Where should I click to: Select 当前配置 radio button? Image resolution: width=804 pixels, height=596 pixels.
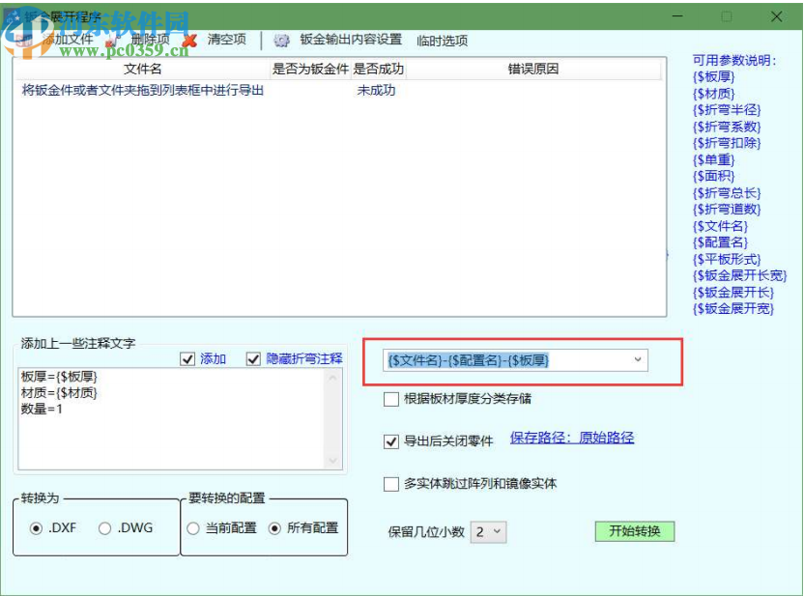point(193,528)
